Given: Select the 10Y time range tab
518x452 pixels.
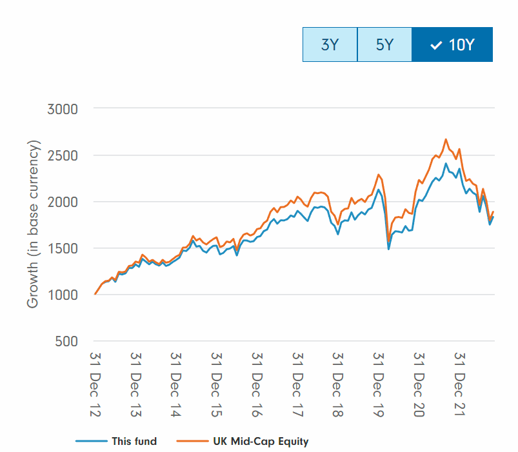Looking at the screenshot, I should 452,44.
